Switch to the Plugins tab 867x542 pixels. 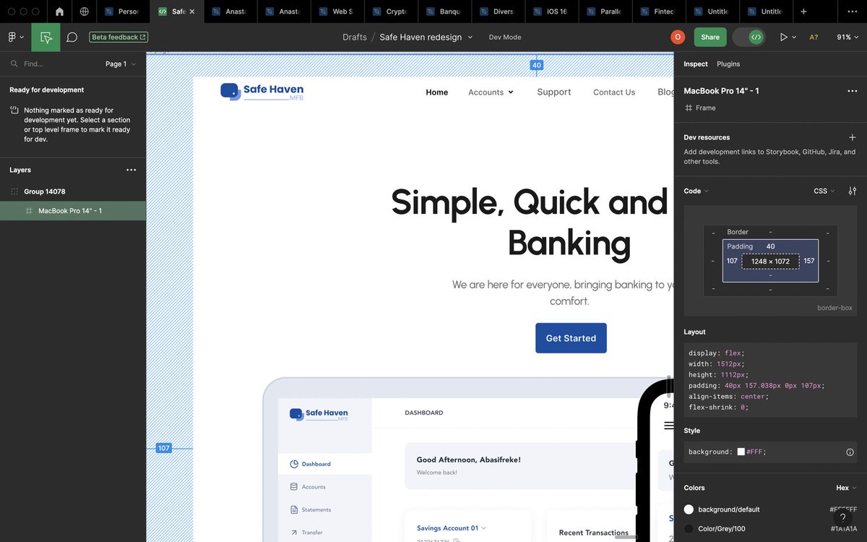point(728,64)
